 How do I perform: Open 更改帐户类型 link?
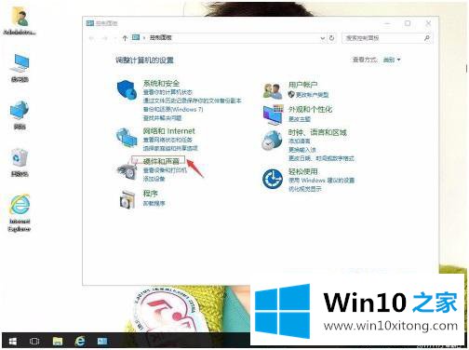[x=312, y=95]
